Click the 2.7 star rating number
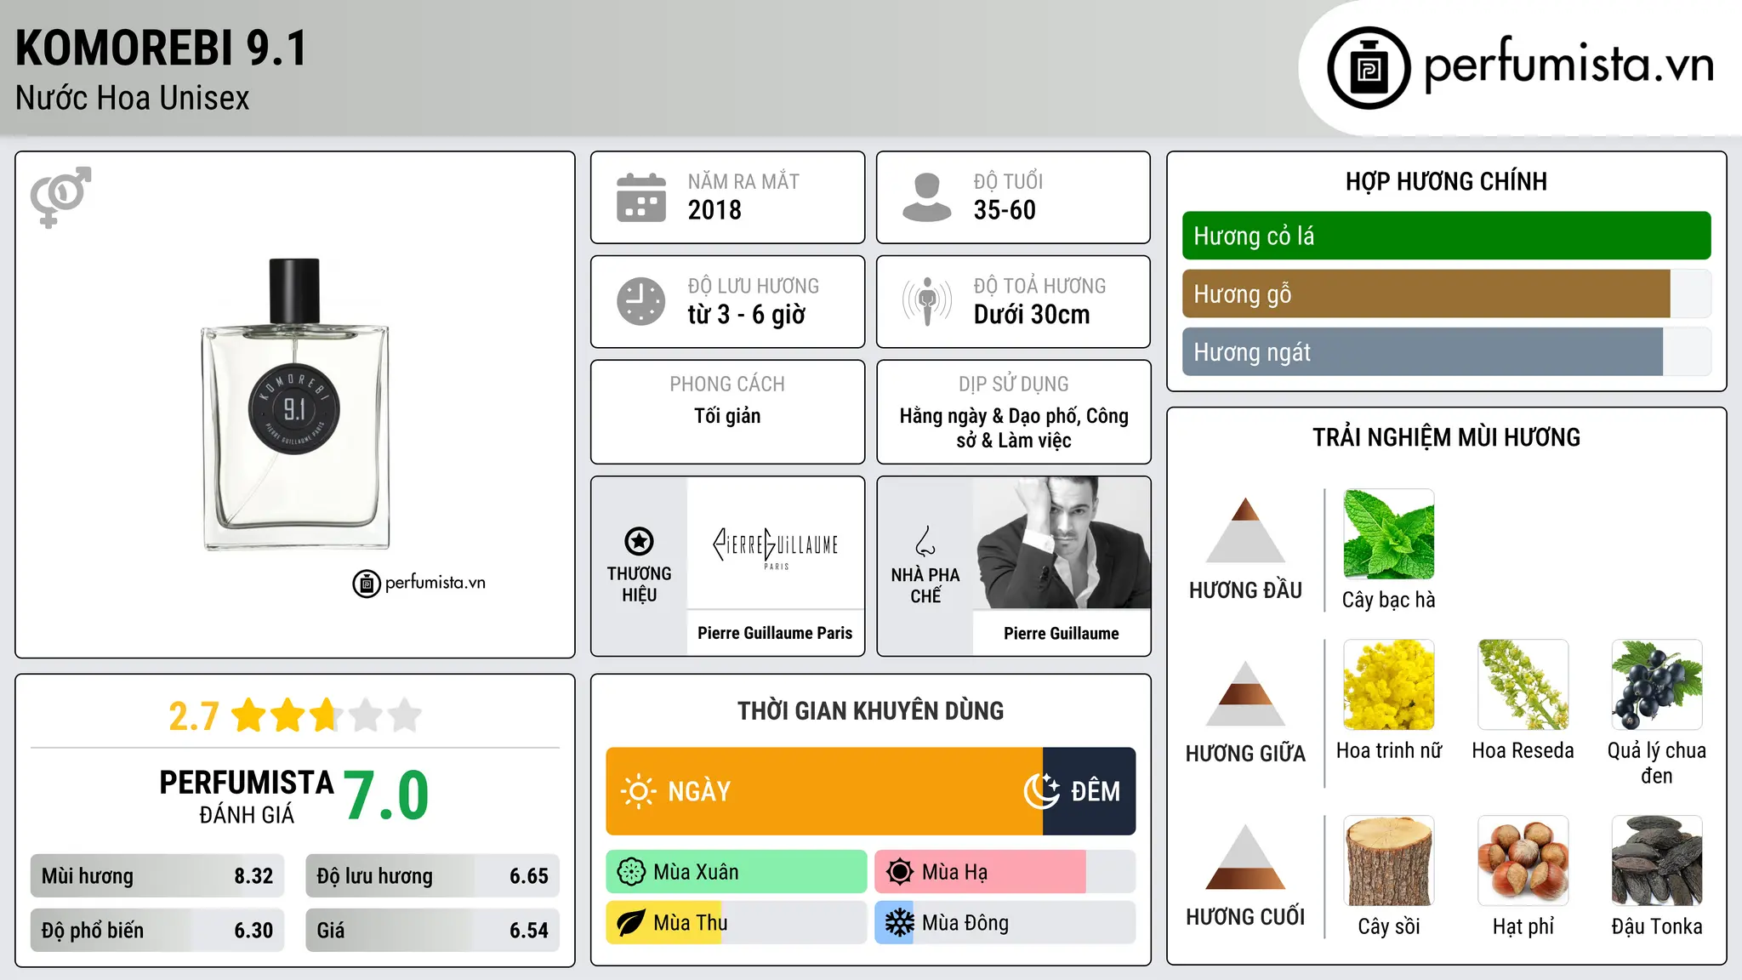 (x=194, y=716)
